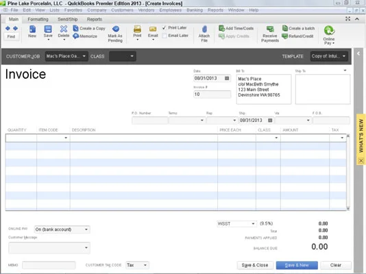Switch to the Send/Ship tab

point(68,19)
